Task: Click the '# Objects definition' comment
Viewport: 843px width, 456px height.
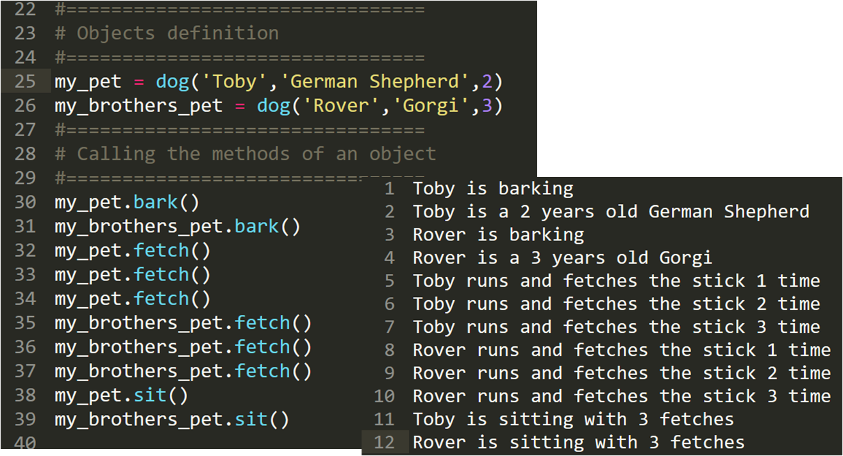Action: 167,33
